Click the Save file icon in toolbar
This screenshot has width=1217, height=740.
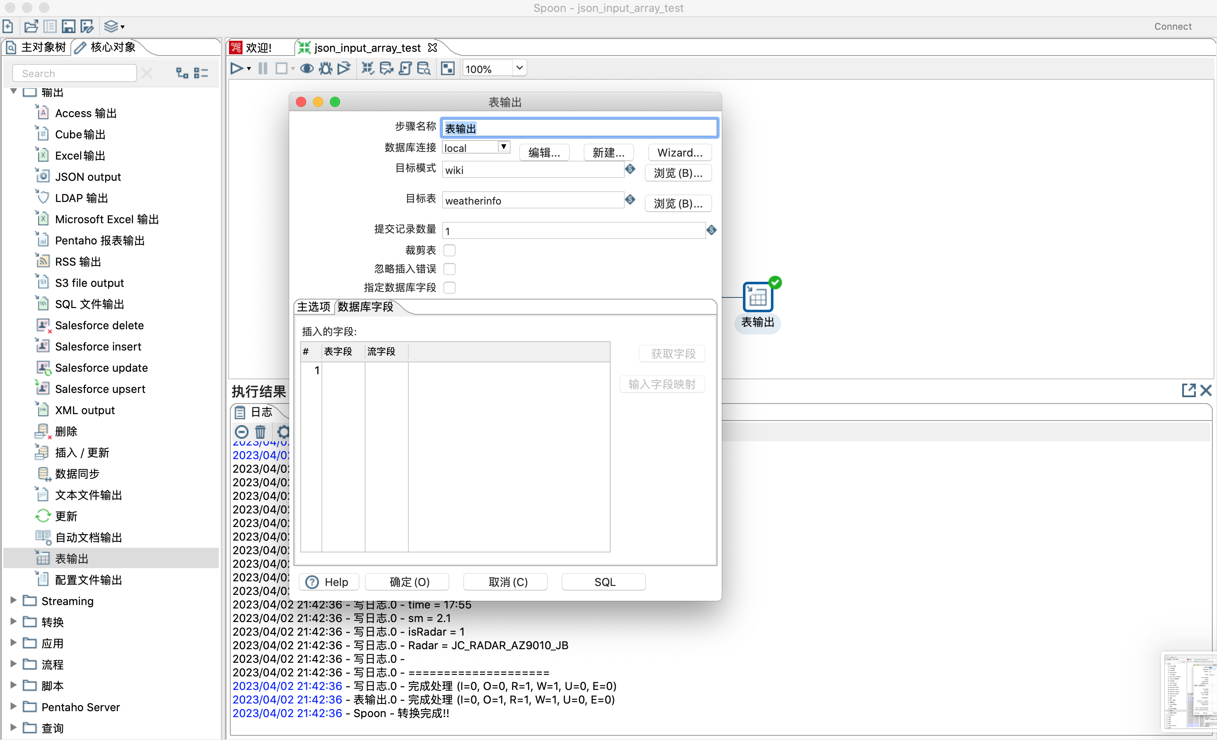(68, 26)
